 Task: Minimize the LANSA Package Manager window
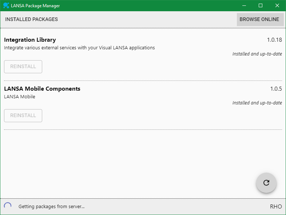click(244, 5)
